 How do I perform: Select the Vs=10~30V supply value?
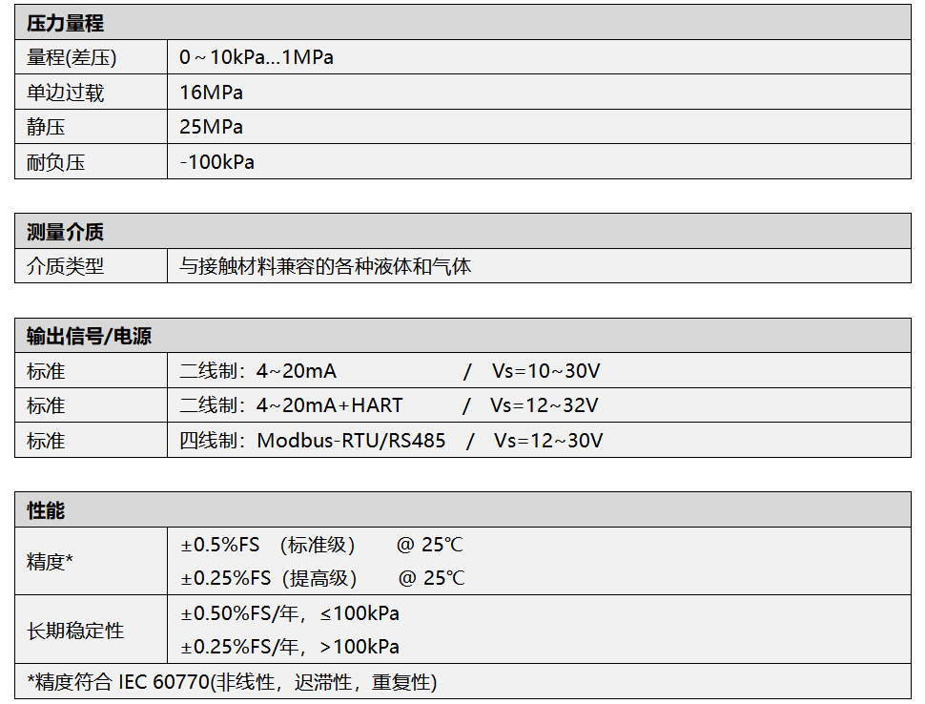[545, 371]
